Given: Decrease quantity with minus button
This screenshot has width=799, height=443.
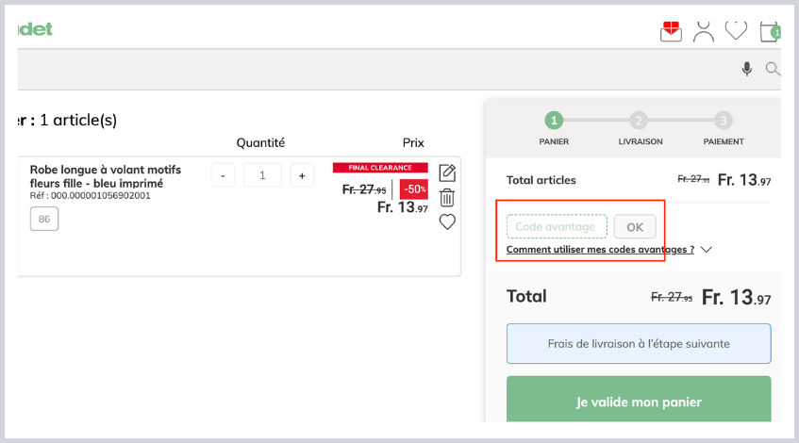Looking at the screenshot, I should [223, 175].
